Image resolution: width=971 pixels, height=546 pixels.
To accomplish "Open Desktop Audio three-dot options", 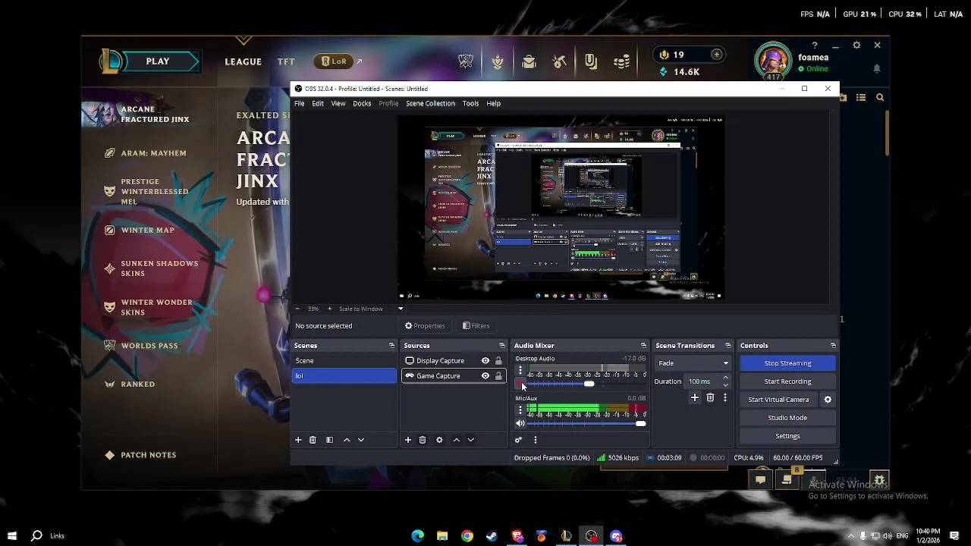I will [520, 371].
